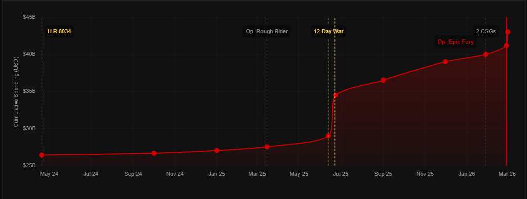Select the first data point on H.R.8034 line
The width and height of the screenshot is (527, 199).
42,155
